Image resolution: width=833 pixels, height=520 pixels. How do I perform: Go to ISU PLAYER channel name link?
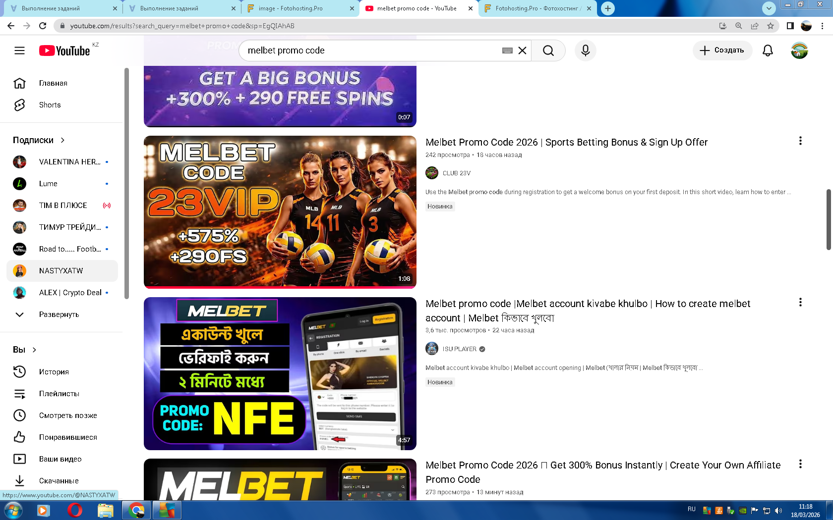(460, 349)
